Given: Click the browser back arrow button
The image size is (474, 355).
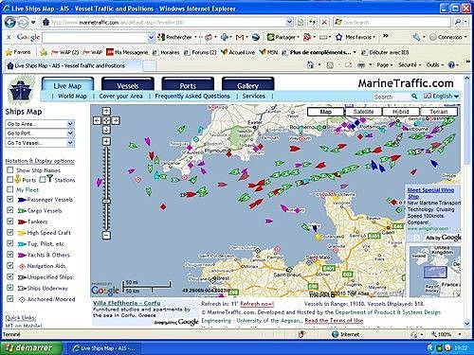Looking at the screenshot, I should (x=10, y=22).
